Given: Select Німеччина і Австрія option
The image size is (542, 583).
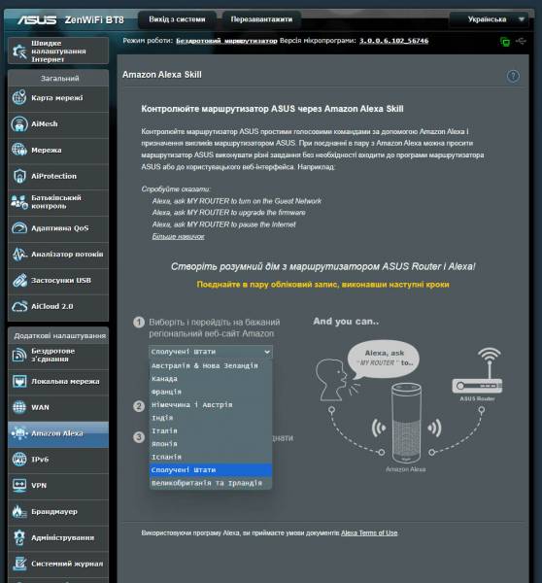Looking at the screenshot, I should click(211, 405).
